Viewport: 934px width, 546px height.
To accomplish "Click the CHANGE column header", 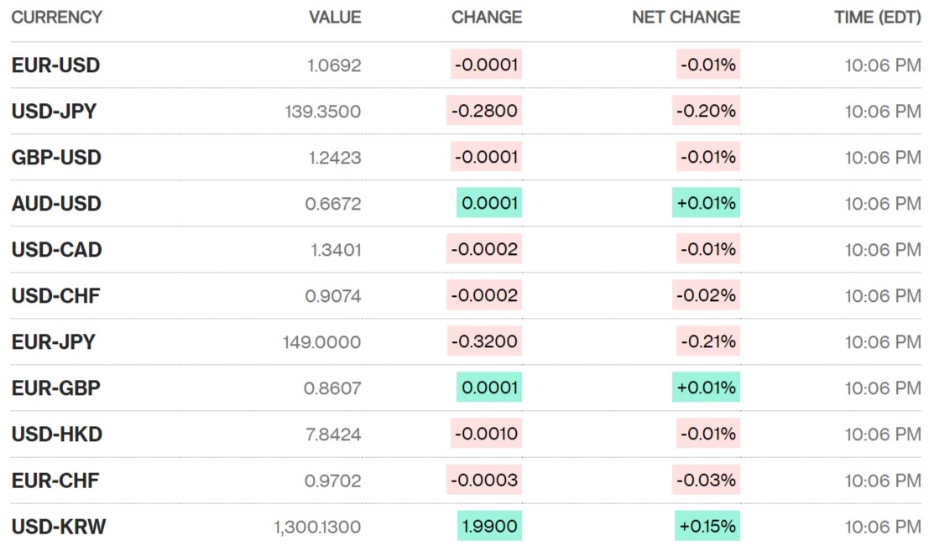I will [487, 18].
